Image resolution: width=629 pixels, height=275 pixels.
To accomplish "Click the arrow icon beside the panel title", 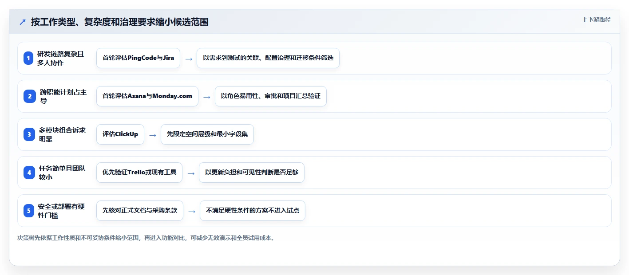I will 23,22.
